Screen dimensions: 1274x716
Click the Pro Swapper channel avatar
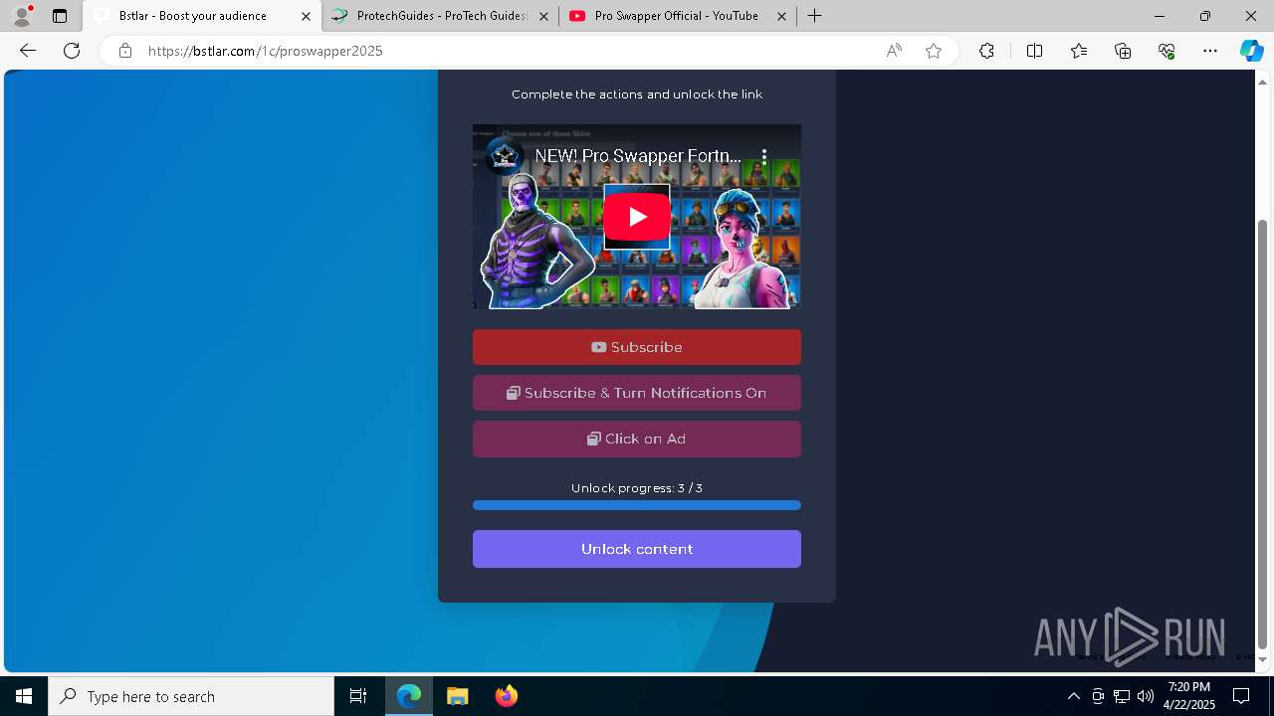pyautogui.click(x=505, y=156)
